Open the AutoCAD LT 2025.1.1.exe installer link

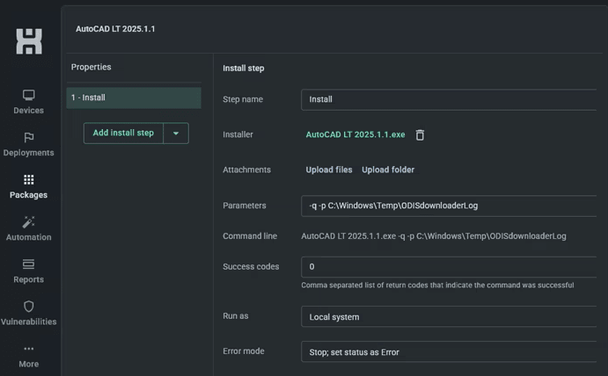pos(355,134)
